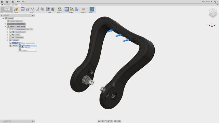Create a new simulation study
The height and width of the screenshot is (123, 219).
pos(16,10)
